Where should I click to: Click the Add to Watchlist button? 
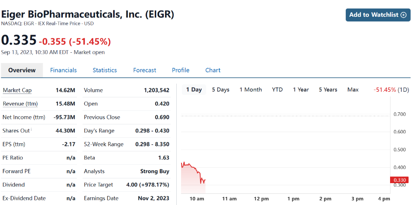[x=378, y=15]
